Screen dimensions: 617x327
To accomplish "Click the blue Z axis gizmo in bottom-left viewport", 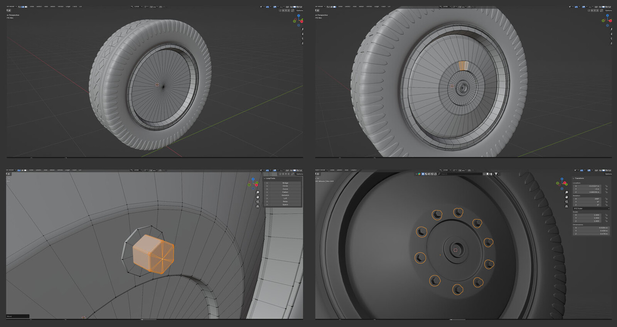I will pos(253,179).
